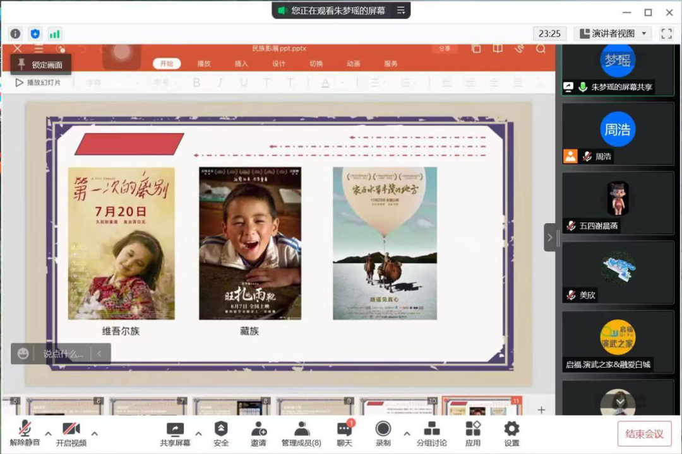This screenshot has height=454, width=682.
Task: Start recording (录制) the meeting
Action: (383, 434)
